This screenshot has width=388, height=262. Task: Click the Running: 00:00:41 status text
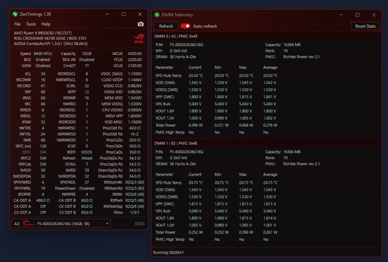[x=168, y=252]
